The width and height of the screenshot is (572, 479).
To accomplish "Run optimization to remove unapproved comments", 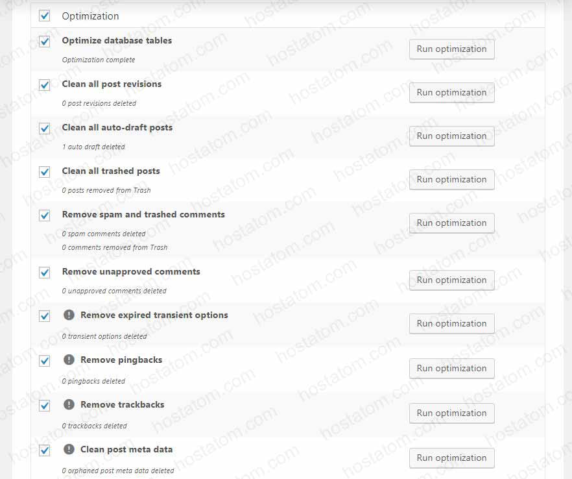I will [451, 280].
